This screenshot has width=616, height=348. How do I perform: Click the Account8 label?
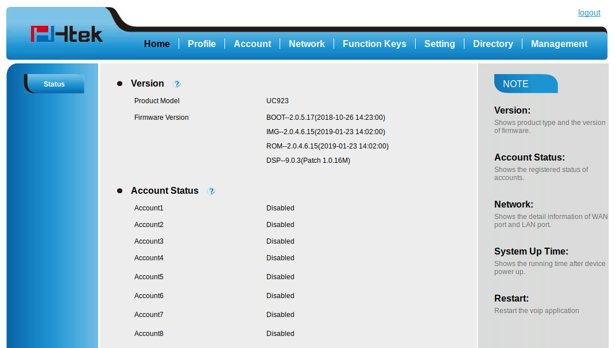pos(149,334)
